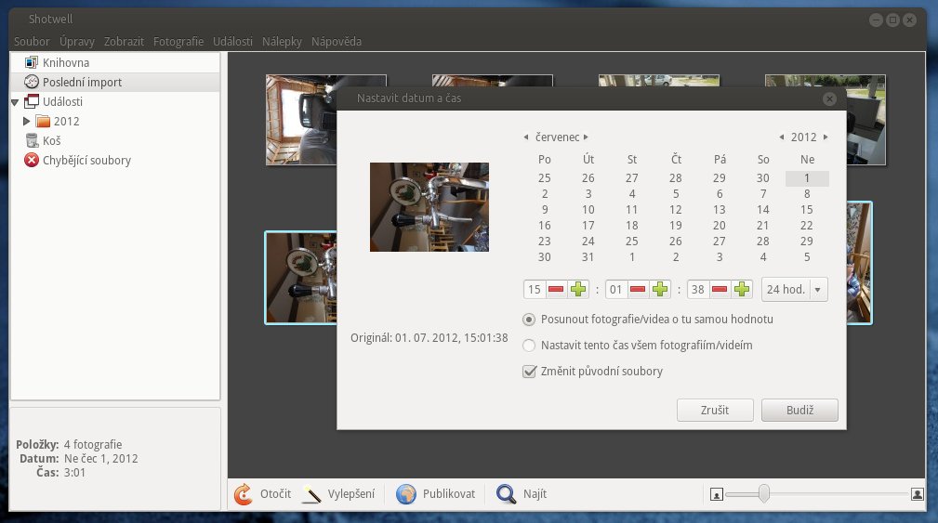Pick day 15 in the calendar
Viewport: 938px width, 523px height.
pyautogui.click(x=806, y=210)
